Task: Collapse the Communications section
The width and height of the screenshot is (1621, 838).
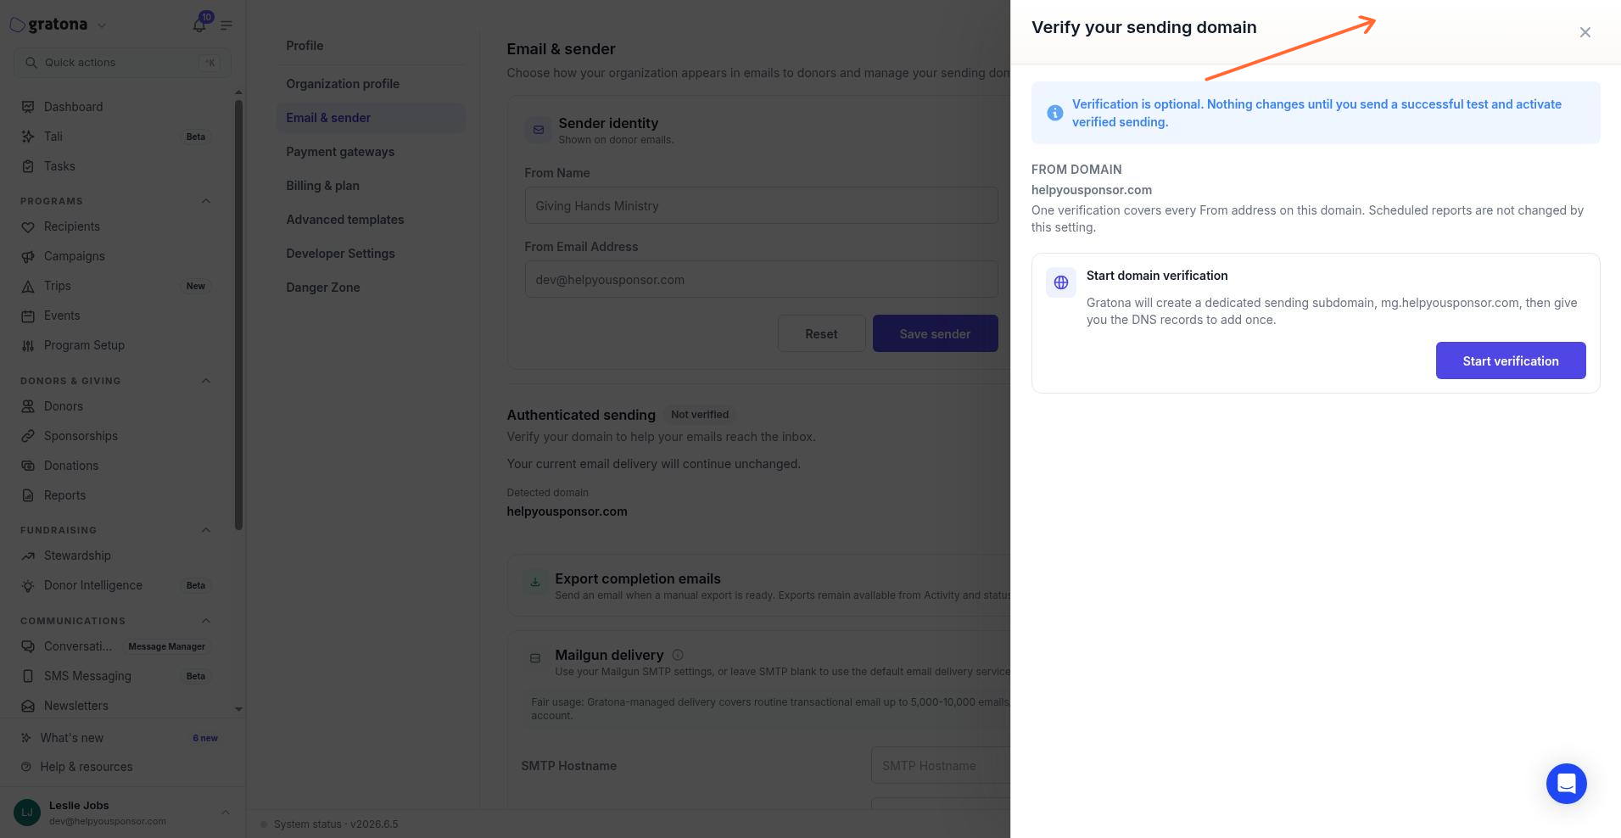Action: click(205, 621)
